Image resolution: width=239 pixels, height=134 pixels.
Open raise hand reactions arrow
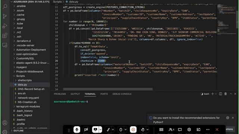click(148, 130)
